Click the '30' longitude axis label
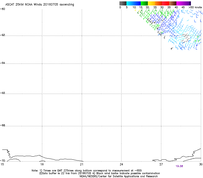This screenshot has height=178, width=203. (x=201, y=164)
